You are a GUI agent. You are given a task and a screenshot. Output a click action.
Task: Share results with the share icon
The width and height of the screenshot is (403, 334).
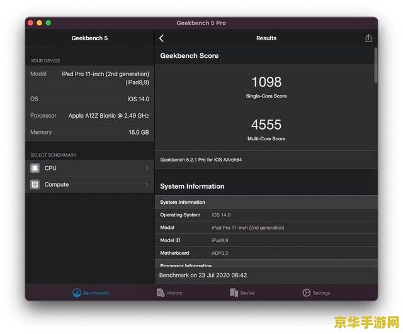[x=368, y=38]
